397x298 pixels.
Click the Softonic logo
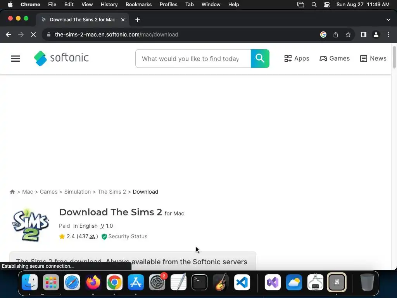coord(61,58)
